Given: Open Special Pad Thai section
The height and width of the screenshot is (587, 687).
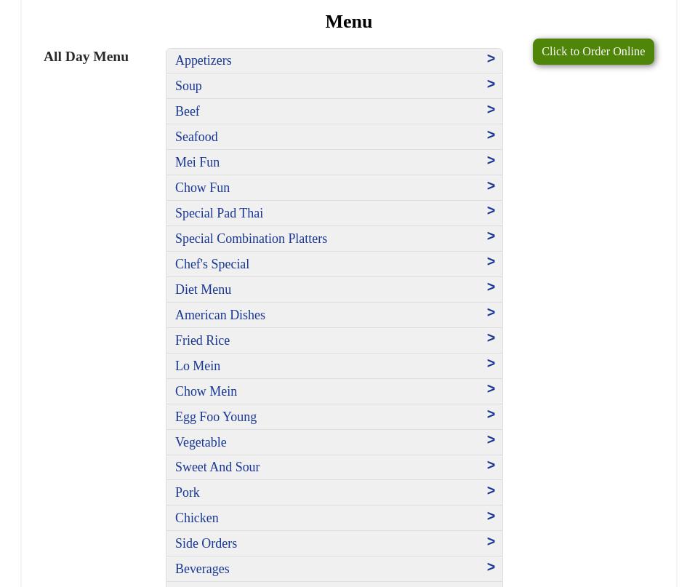Looking at the screenshot, I should coord(219,213).
